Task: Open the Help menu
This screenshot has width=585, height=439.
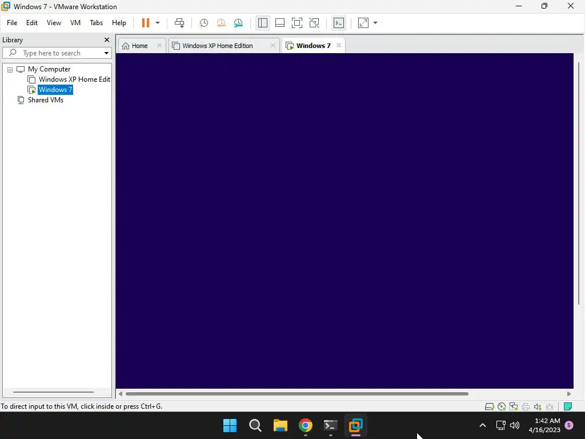Action: pyautogui.click(x=119, y=23)
